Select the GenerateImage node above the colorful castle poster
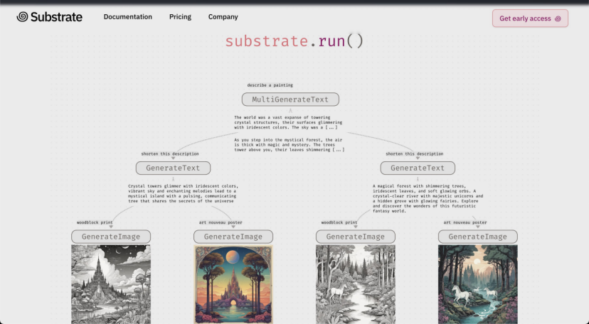 pos(233,237)
